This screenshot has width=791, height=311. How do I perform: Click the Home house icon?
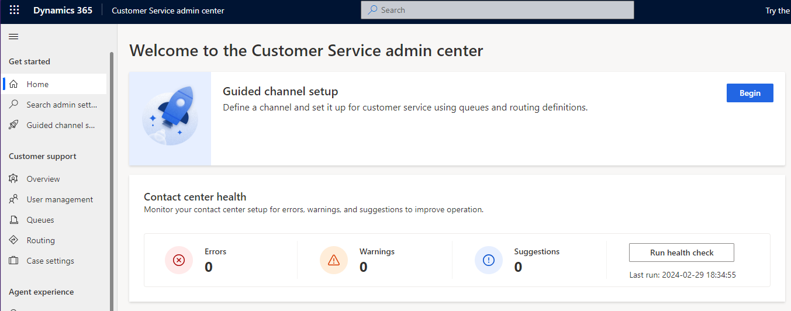(13, 84)
